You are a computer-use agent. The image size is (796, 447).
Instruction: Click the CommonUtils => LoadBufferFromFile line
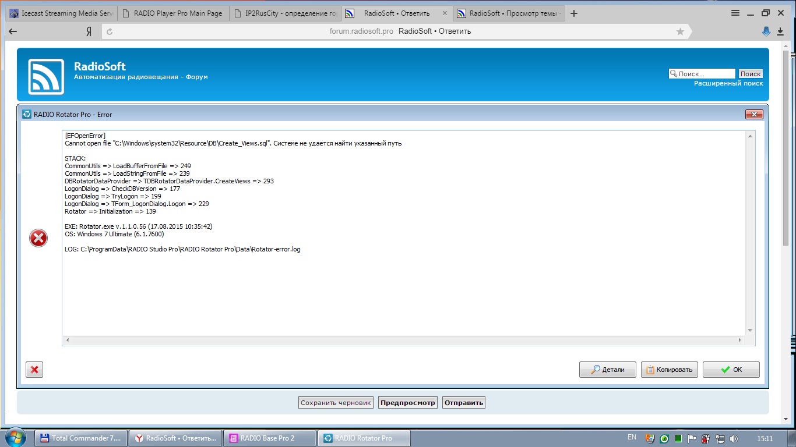(x=128, y=166)
